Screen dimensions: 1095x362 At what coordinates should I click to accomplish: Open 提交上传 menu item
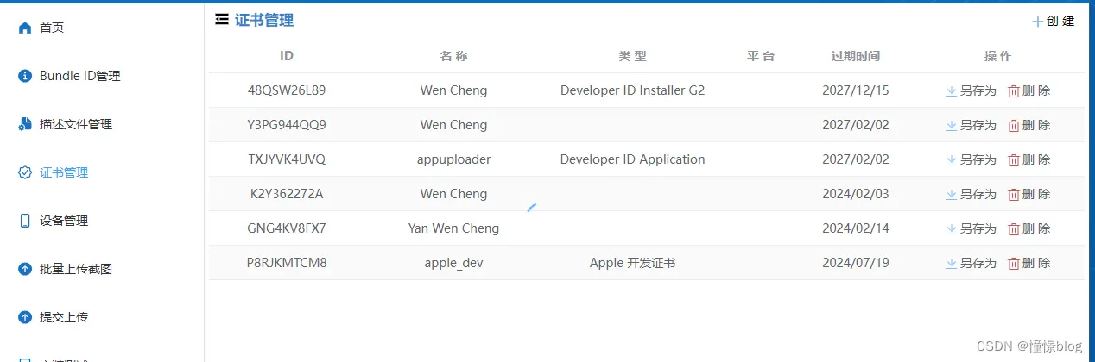[64, 317]
